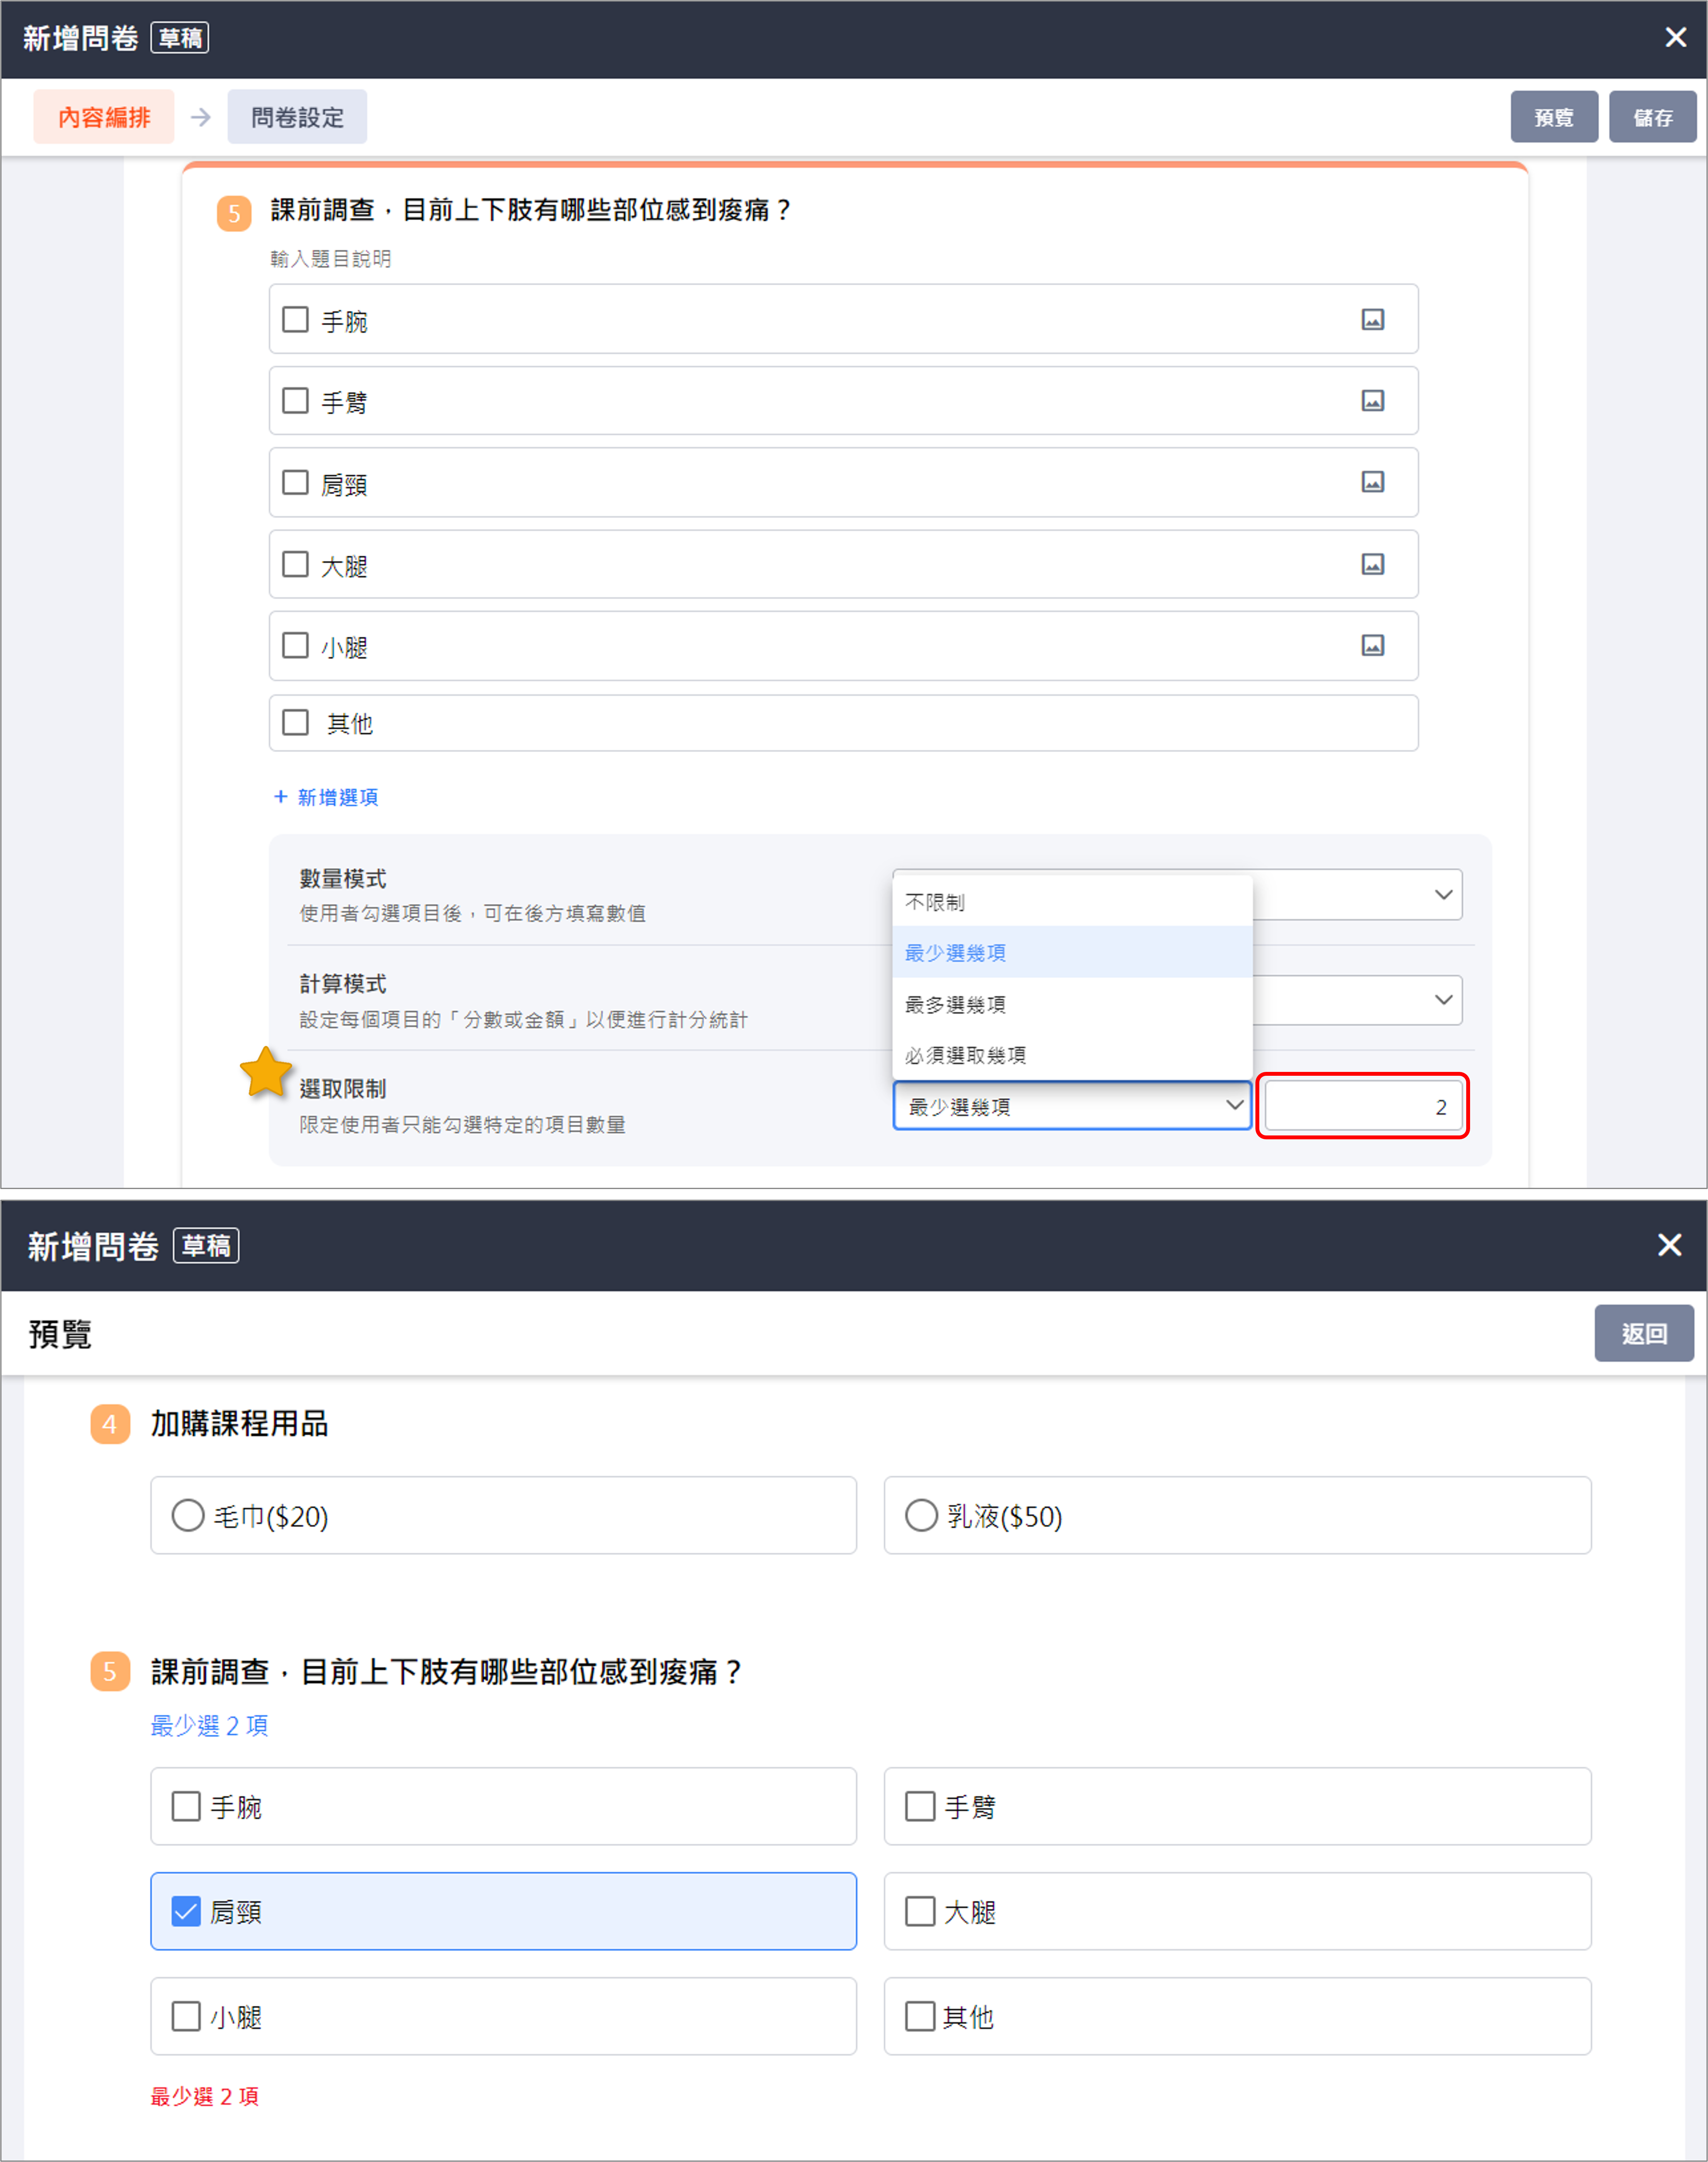This screenshot has width=1708, height=2162.
Task: Choose 最少選幾項 from the dropdown list
Action: point(1072,952)
